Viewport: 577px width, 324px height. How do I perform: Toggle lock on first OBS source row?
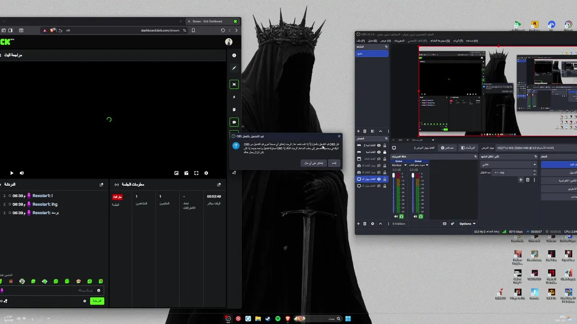[x=385, y=145]
